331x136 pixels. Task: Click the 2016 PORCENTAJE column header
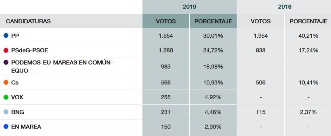tap(308, 21)
